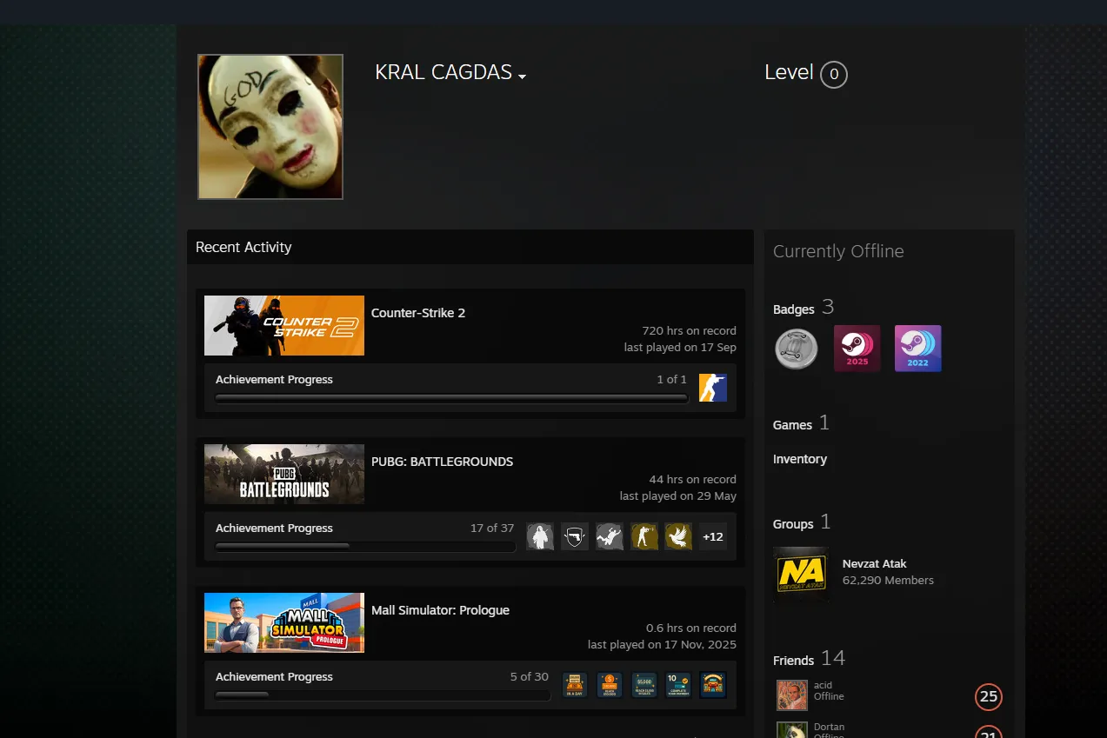Click the PUBG achievement progress bar
The width and height of the screenshot is (1107, 738).
[x=365, y=547]
